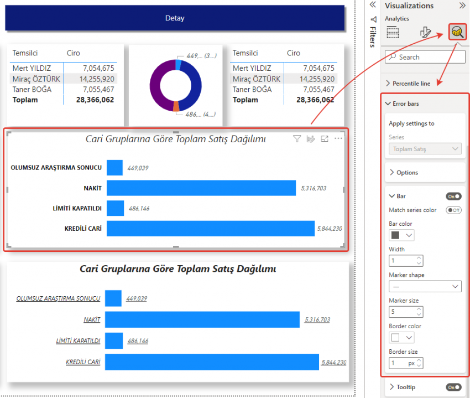Open the Analytics pane magnifier icon
This screenshot has height=398, width=470.
click(457, 32)
